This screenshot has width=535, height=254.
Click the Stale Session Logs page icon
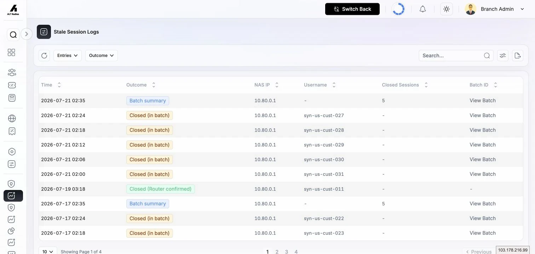tap(44, 32)
